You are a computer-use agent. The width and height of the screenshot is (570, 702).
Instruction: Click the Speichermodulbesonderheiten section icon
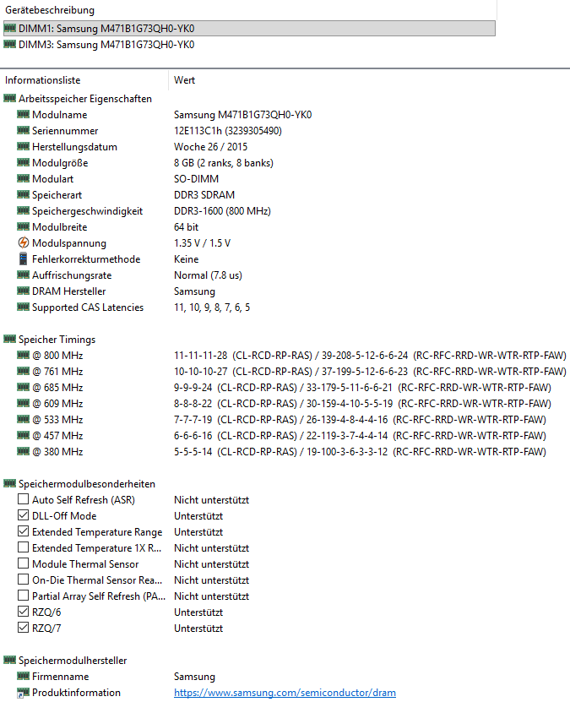[10, 484]
